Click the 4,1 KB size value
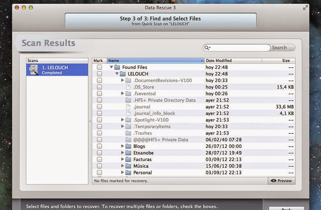Image resolution: width=321 pixels, height=210 pixels. tap(286, 113)
